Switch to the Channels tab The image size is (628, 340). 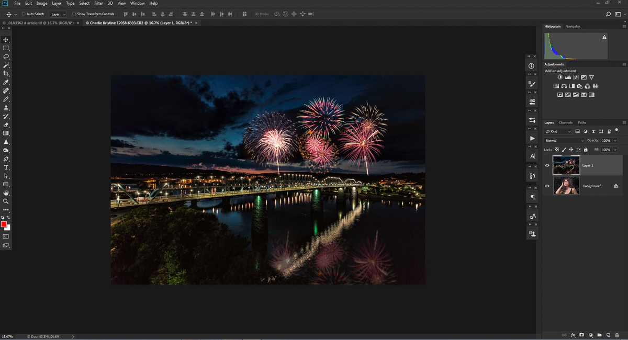pyautogui.click(x=565, y=122)
